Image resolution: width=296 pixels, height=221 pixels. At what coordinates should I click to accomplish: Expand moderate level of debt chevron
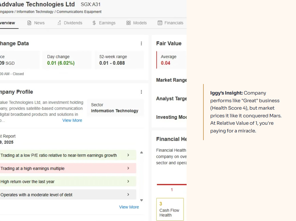pyautogui.click(x=128, y=195)
